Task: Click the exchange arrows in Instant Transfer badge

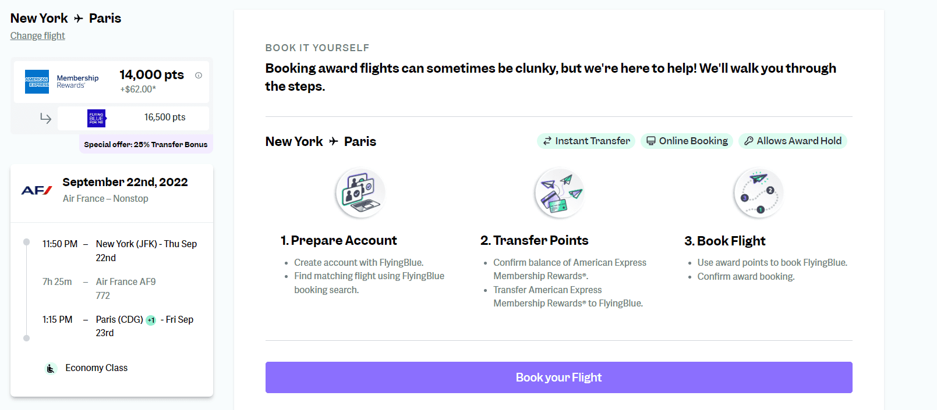Action: [x=547, y=140]
